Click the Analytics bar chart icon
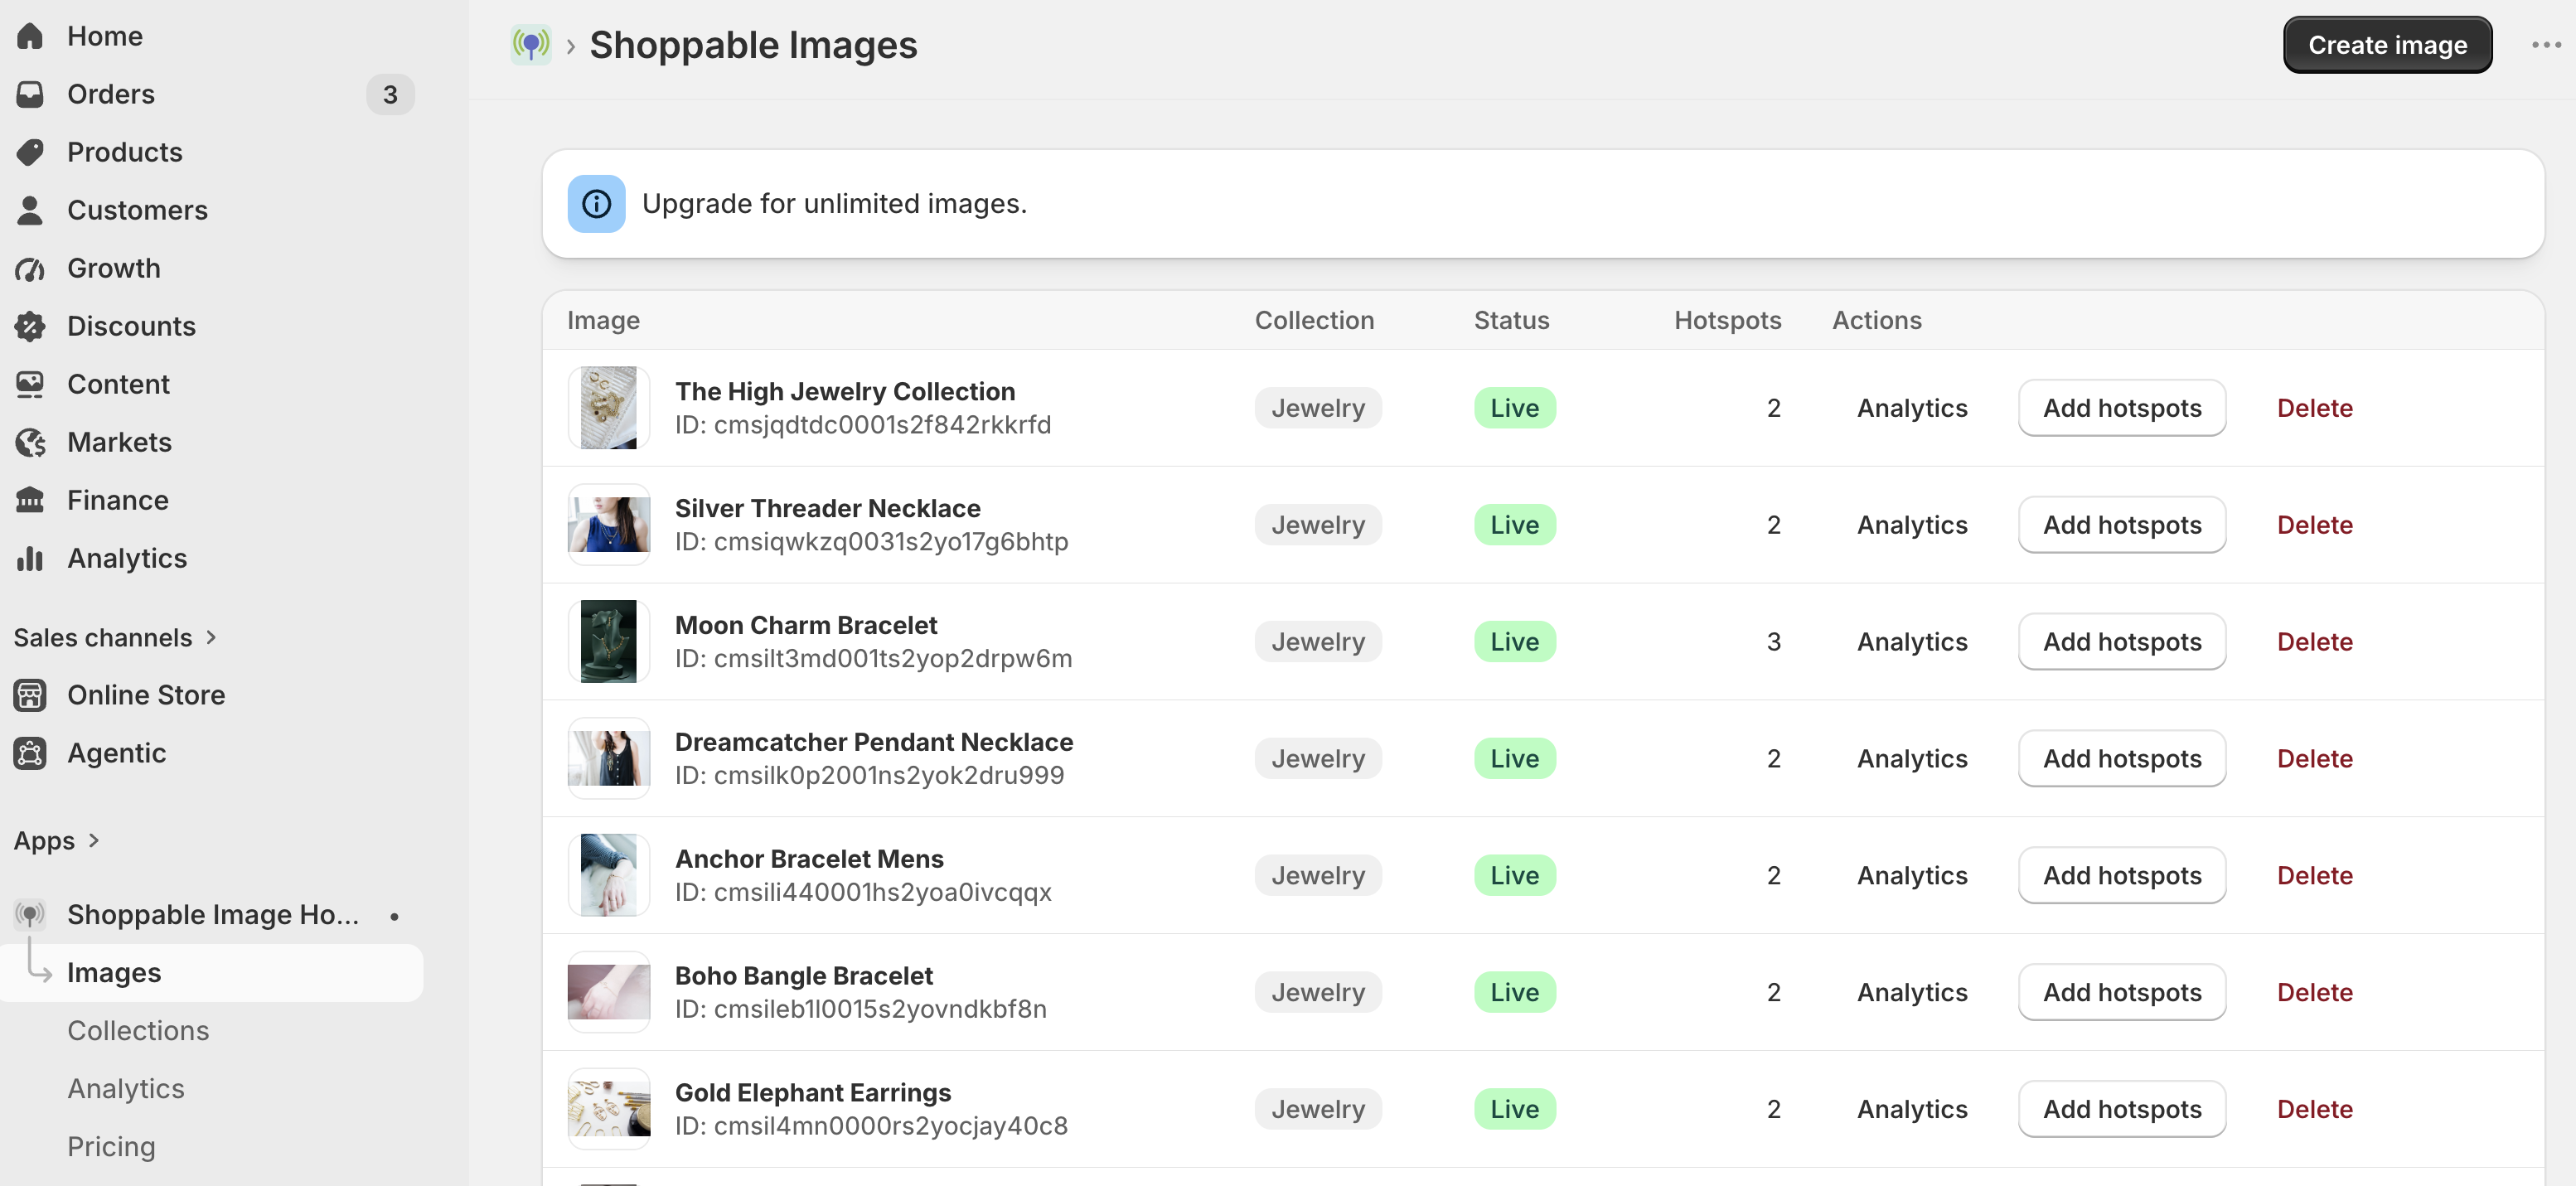This screenshot has width=2576, height=1186. coord(30,558)
